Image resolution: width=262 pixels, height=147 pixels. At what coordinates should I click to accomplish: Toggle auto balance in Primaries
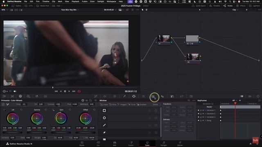[x=3, y=105]
